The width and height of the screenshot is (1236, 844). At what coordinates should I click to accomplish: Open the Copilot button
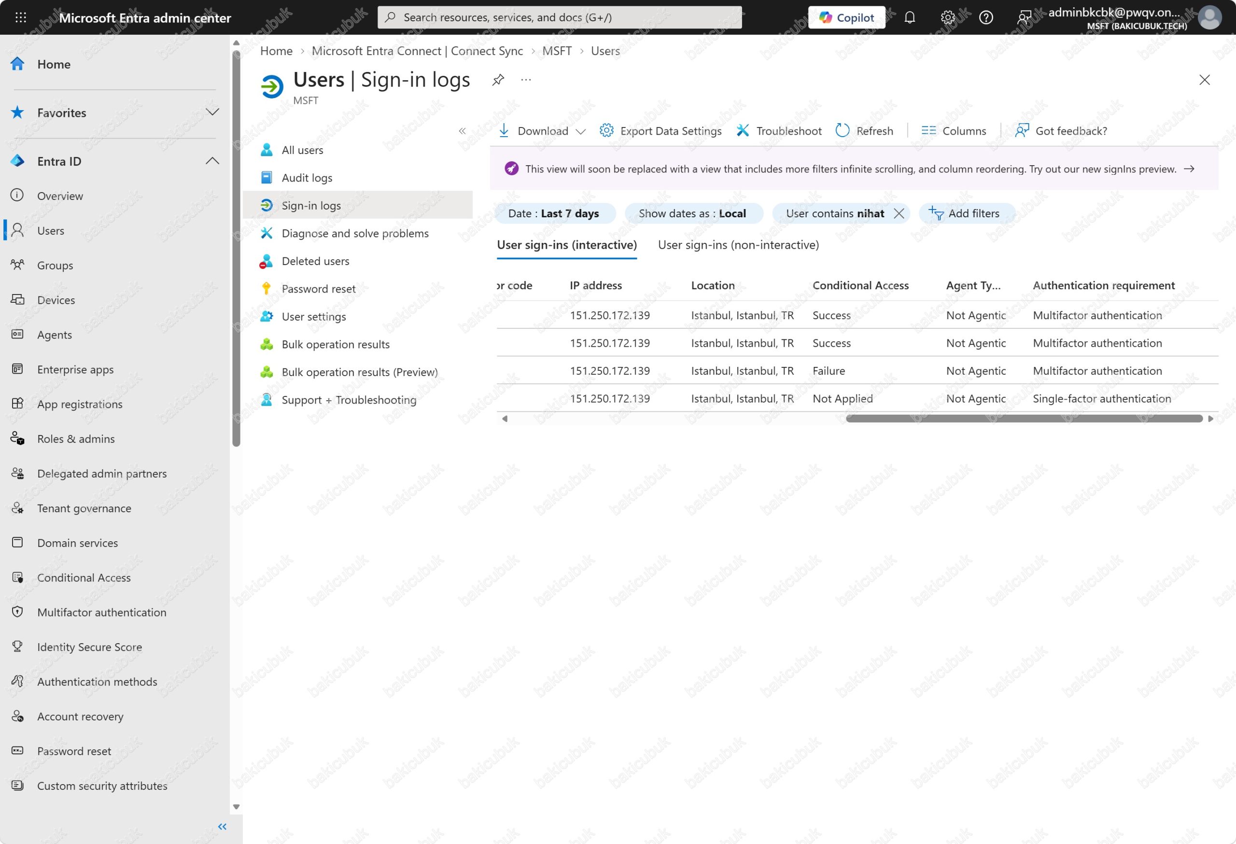(846, 17)
